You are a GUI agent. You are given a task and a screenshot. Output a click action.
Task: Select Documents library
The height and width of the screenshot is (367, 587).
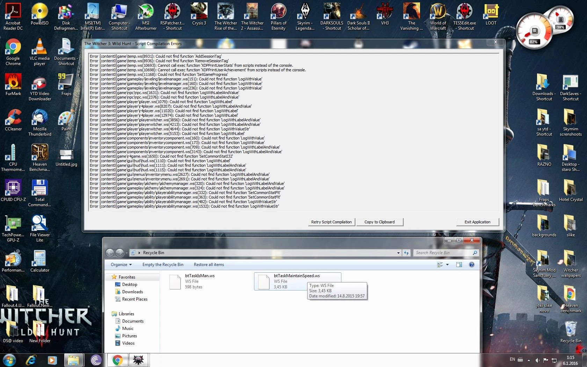(x=133, y=321)
